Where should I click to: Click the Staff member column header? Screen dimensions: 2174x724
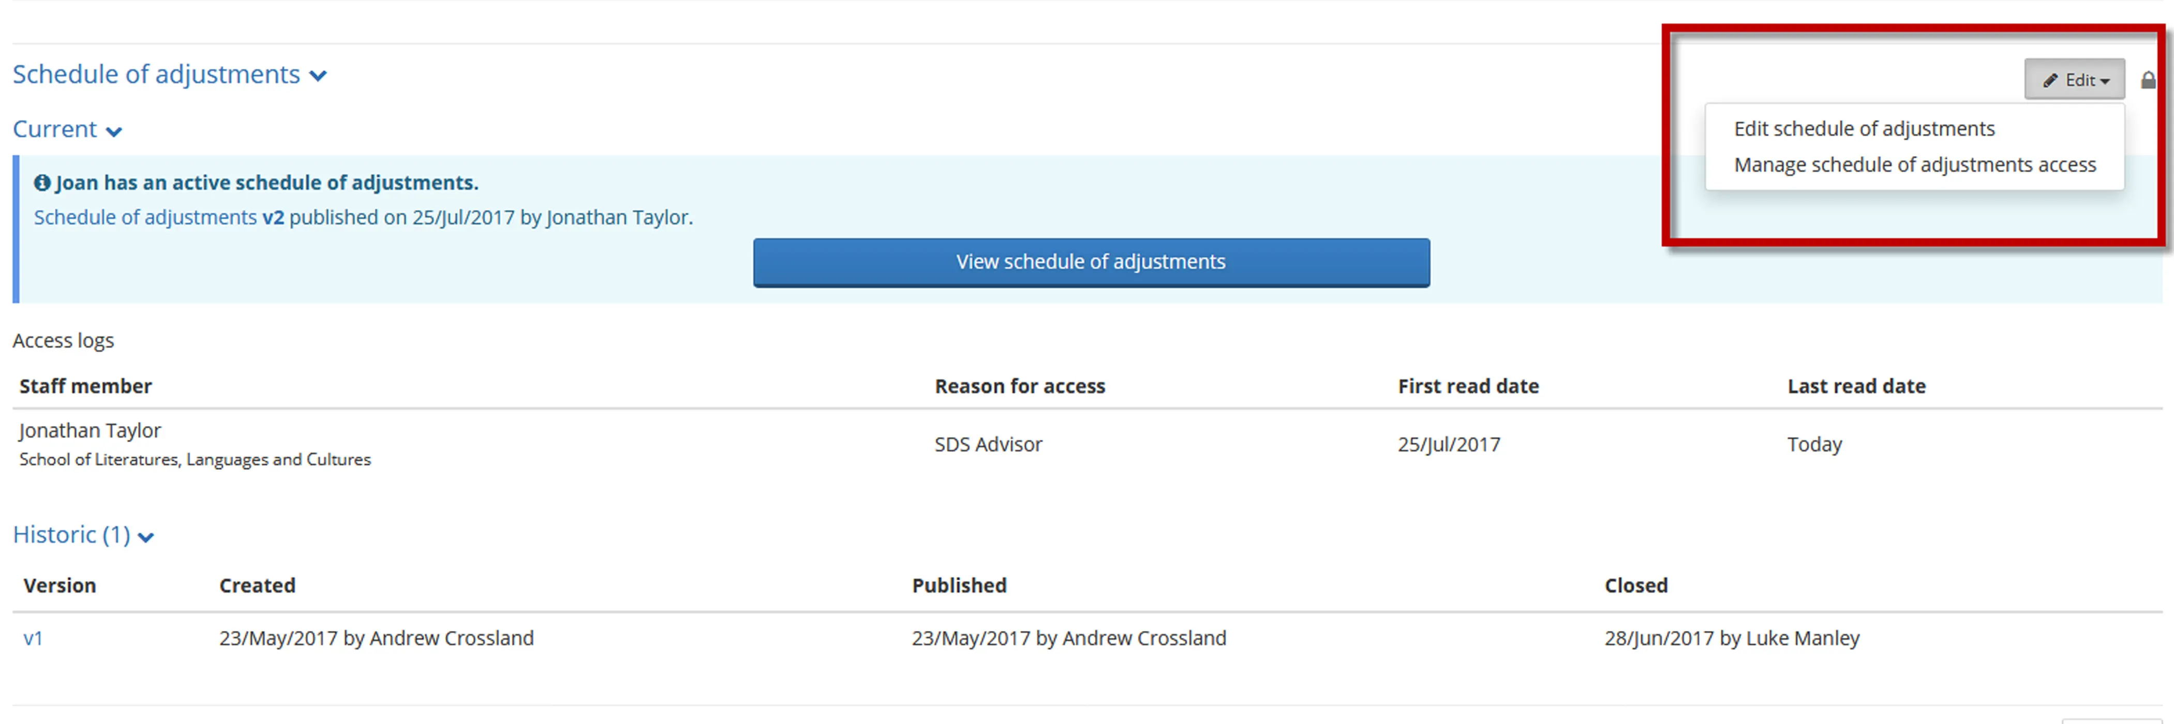click(x=85, y=386)
